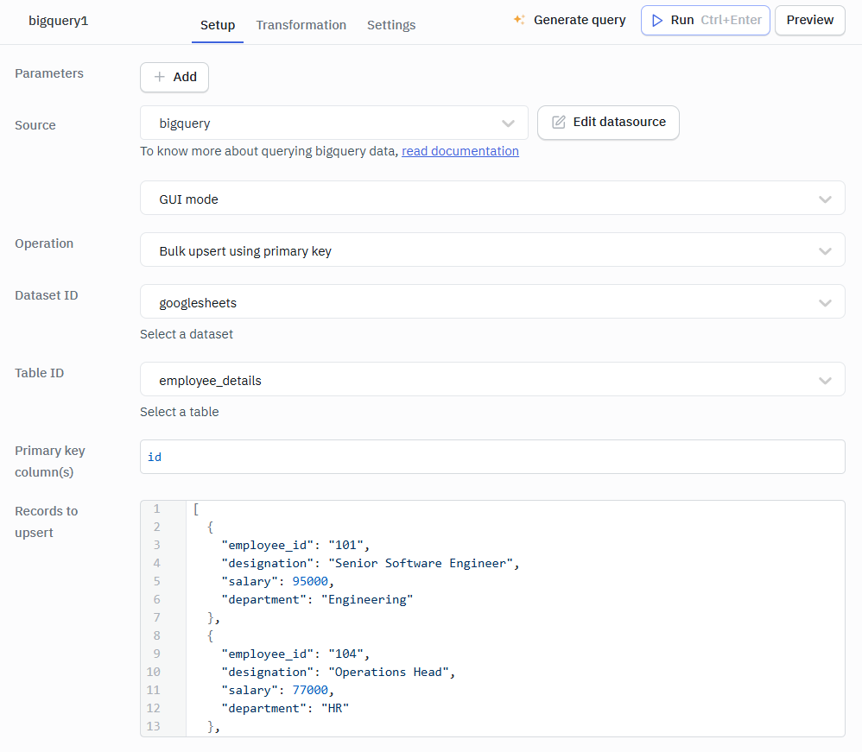Click the chevron in Dataset ID dropdown
This screenshot has width=862, height=752.
click(x=825, y=302)
